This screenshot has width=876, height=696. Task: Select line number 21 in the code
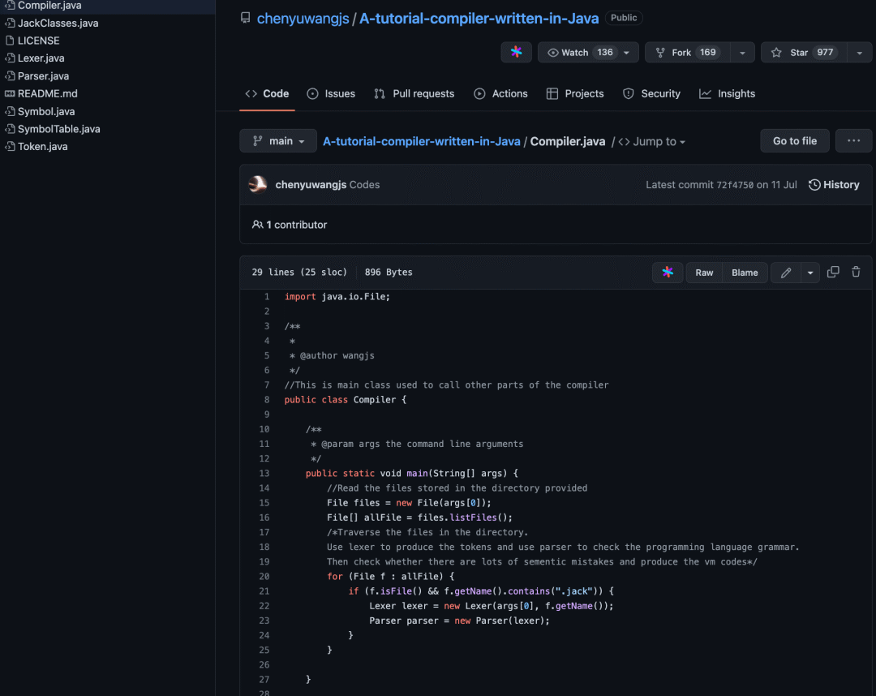pos(264,591)
